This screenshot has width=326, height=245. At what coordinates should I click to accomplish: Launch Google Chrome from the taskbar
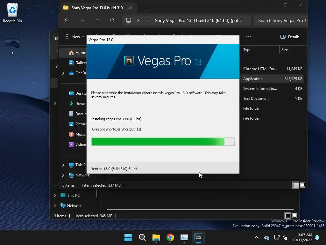click(x=170, y=237)
